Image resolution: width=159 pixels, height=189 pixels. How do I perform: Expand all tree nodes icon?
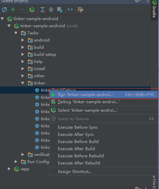pos(43,10)
